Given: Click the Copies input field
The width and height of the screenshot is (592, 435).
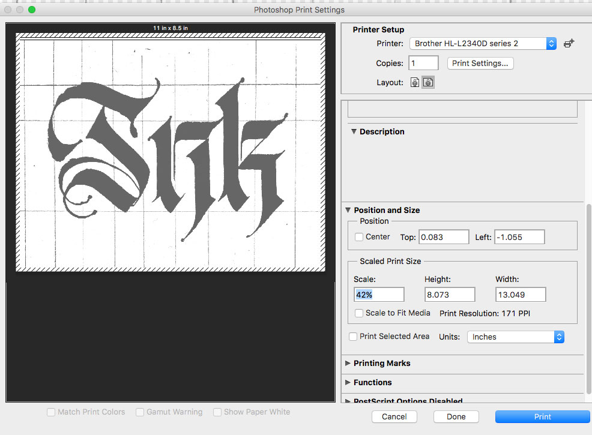Looking at the screenshot, I should tap(424, 63).
